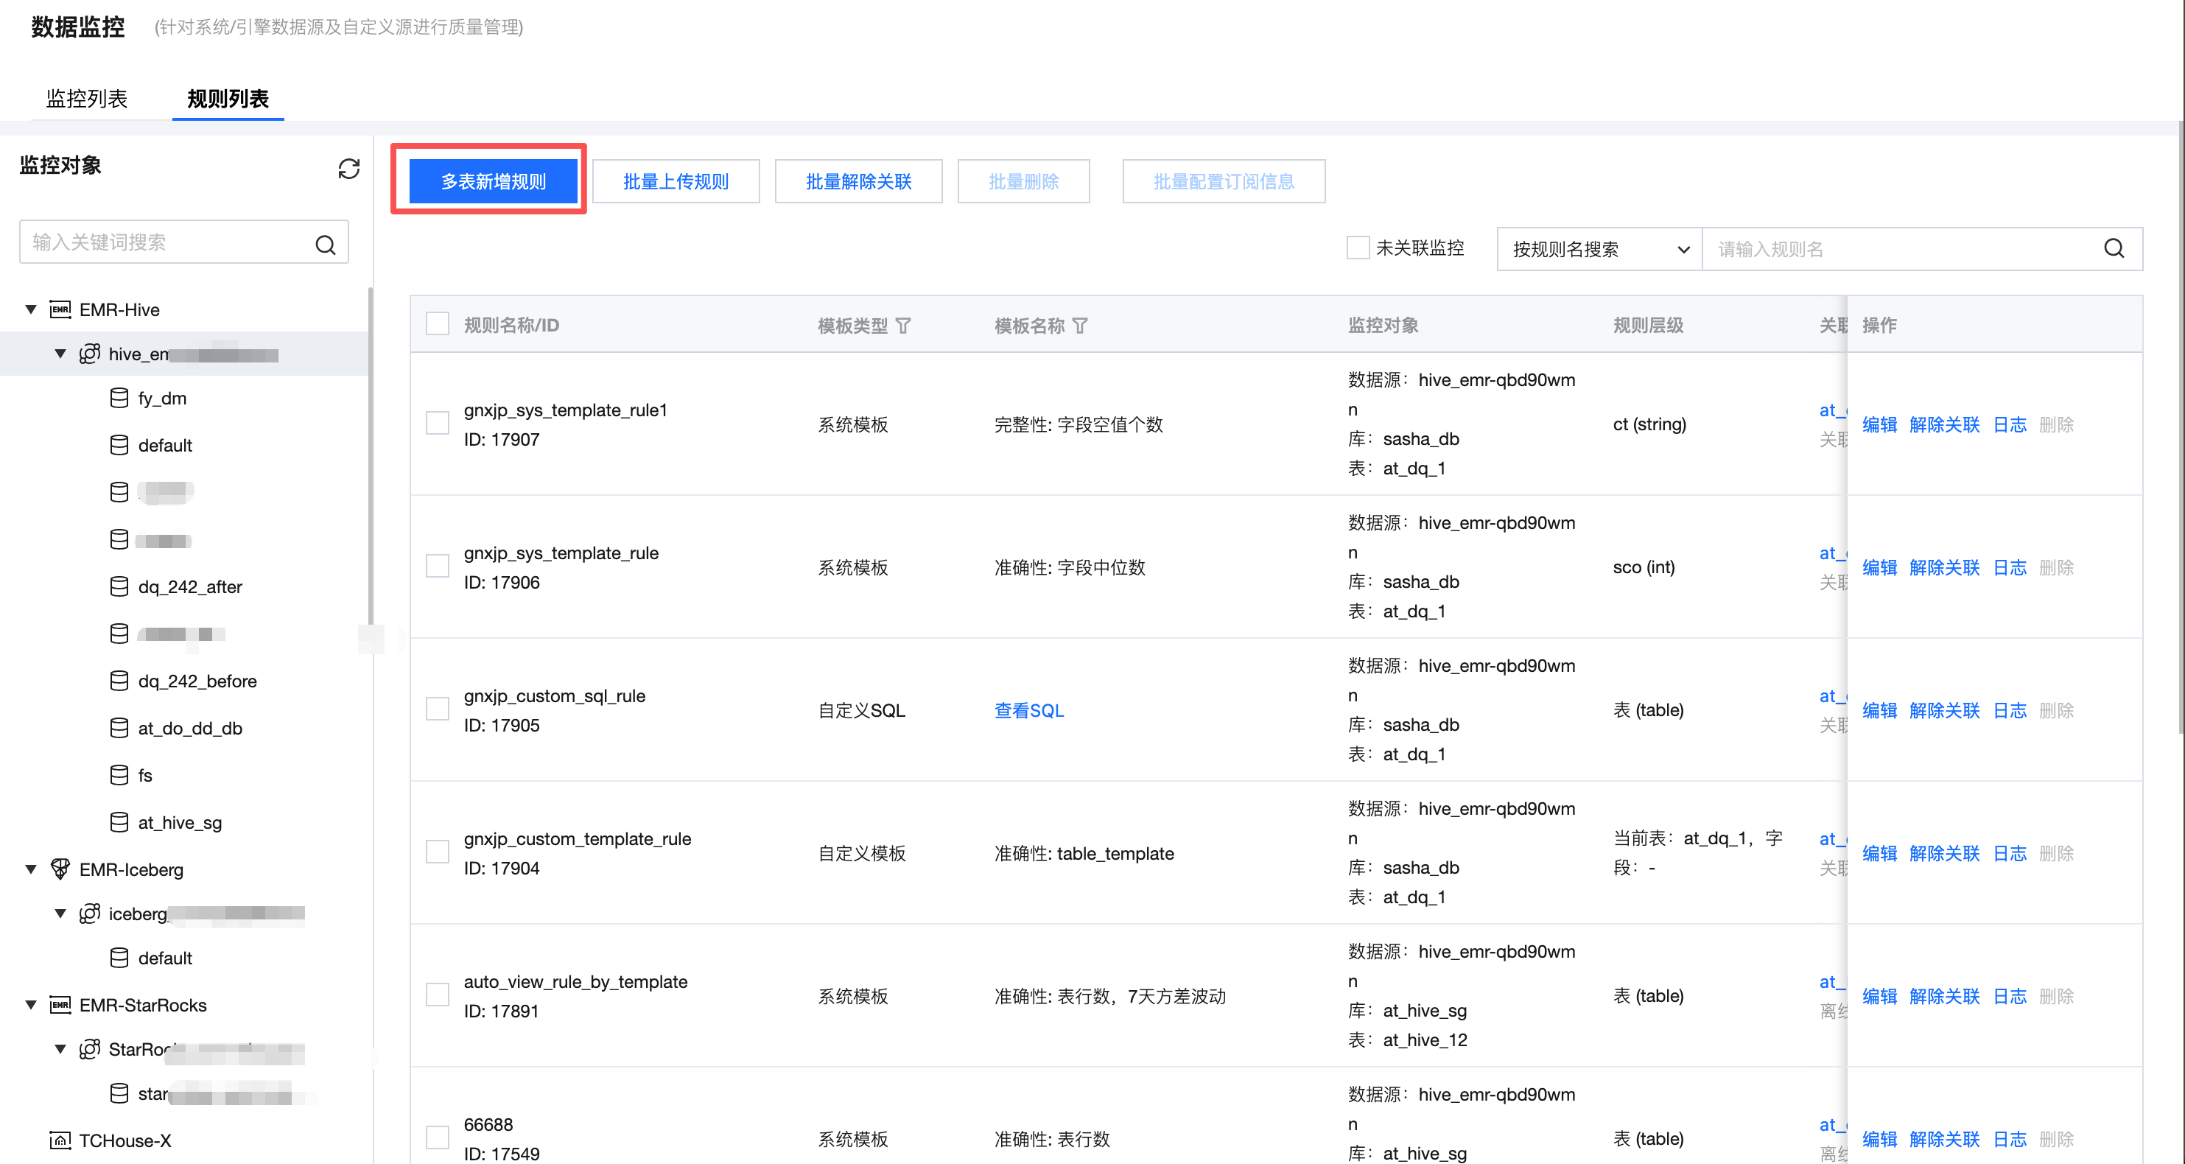Image resolution: width=2185 pixels, height=1164 pixels.
Task: Select the 规则列表 tab
Action: (x=228, y=99)
